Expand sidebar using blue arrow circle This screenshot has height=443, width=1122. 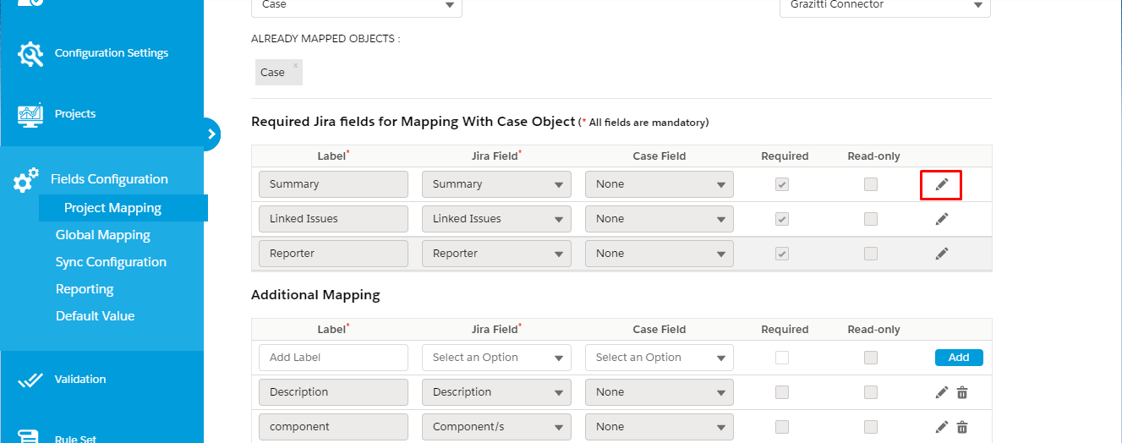pos(211,134)
